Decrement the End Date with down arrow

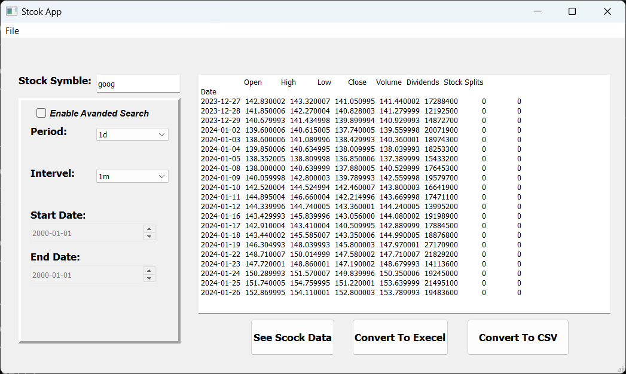[149, 277]
